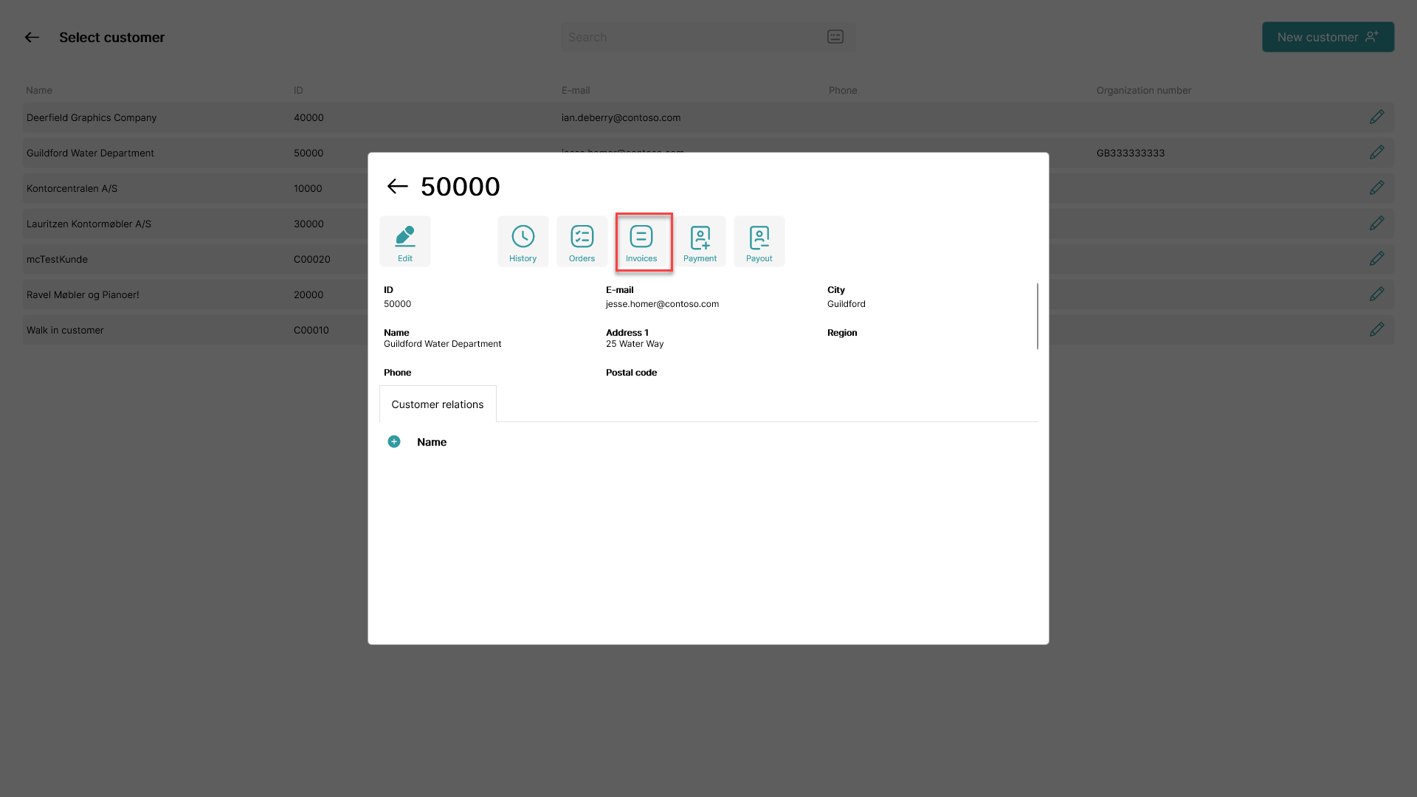Viewport: 1417px width, 797px height.
Task: Click city value Guildford
Action: click(x=846, y=304)
